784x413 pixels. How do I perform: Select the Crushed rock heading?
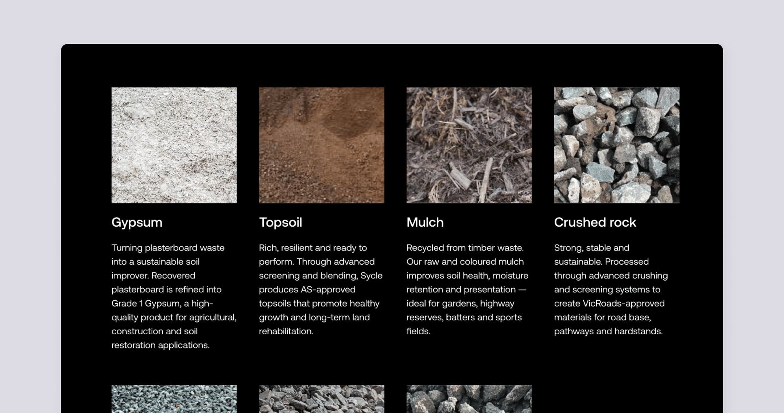tap(595, 222)
